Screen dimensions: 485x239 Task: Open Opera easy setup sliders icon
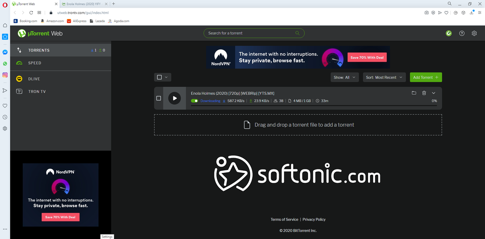pyautogui.click(x=479, y=13)
